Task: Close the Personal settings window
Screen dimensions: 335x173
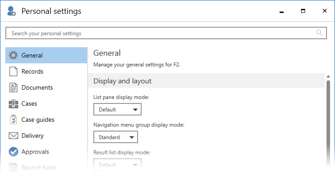Action: [325, 11]
